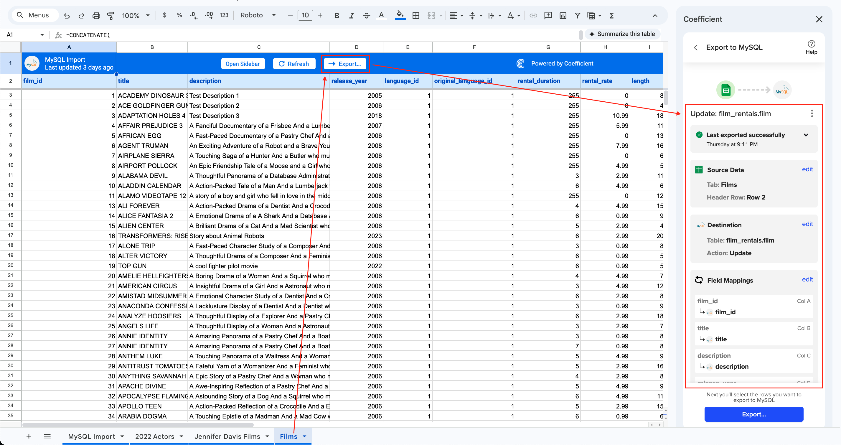Apply Bold formatting from the toolbar
Image resolution: width=841 pixels, height=445 pixels.
click(337, 15)
